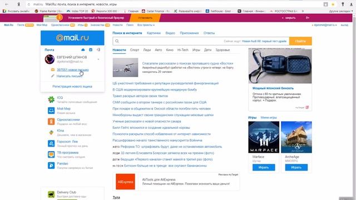Click the ArcheAge game thumbnail
Viewport: 356px width, 200px height.
[296, 137]
